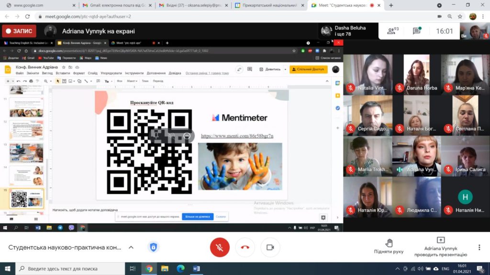The height and width of the screenshot is (275, 490).
Task: Open the Meet chat icon
Action: point(417,31)
